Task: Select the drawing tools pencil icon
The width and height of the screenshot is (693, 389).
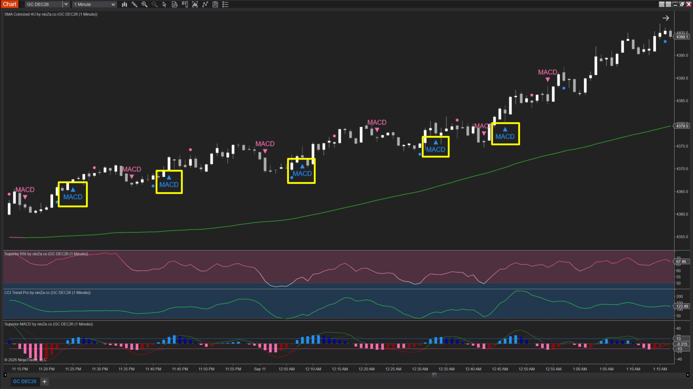Action: pyautogui.click(x=134, y=4)
